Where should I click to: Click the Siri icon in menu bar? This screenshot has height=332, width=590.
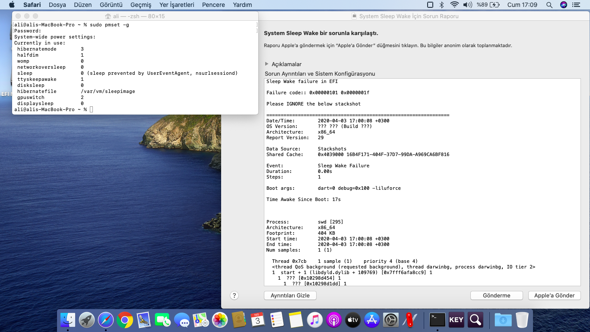tap(564, 5)
